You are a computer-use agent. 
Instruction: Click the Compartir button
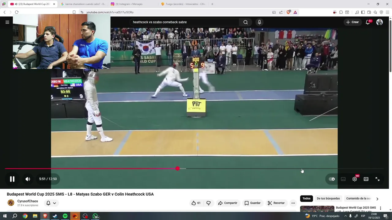pos(228,203)
